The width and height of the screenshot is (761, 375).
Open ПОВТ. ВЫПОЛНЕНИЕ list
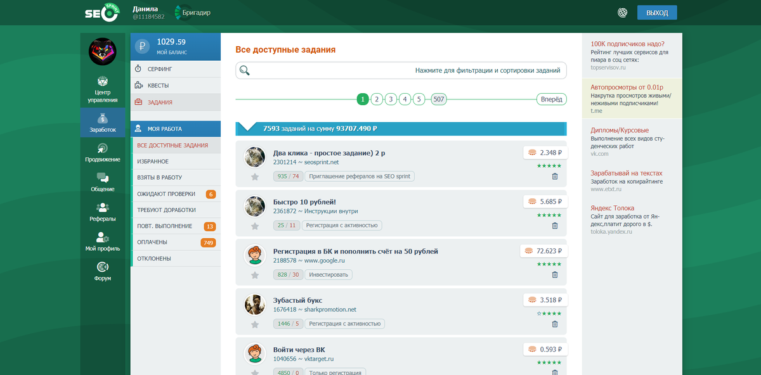176,226
